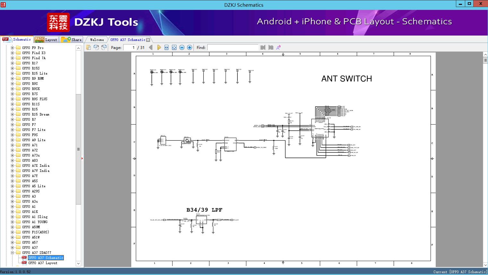The width and height of the screenshot is (488, 275).
Task: Expand the OPPO R9S folder
Action: point(12,84)
